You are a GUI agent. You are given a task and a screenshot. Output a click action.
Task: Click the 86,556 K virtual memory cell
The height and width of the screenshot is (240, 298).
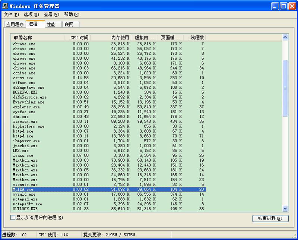[146, 195]
